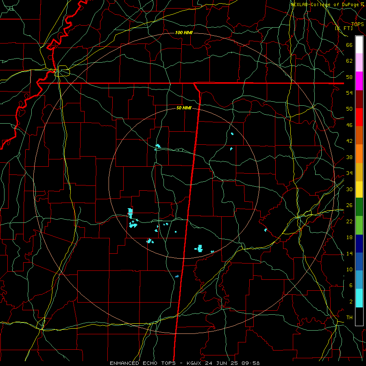366x366 pixels.
Task: Click the NEXLAB-College of DuPage text
Action: click(x=325, y=4)
